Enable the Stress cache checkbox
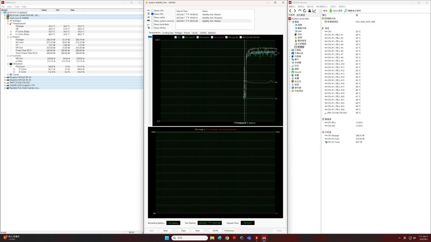Image resolution: width=431 pixels, height=242 pixels. coord(153,17)
